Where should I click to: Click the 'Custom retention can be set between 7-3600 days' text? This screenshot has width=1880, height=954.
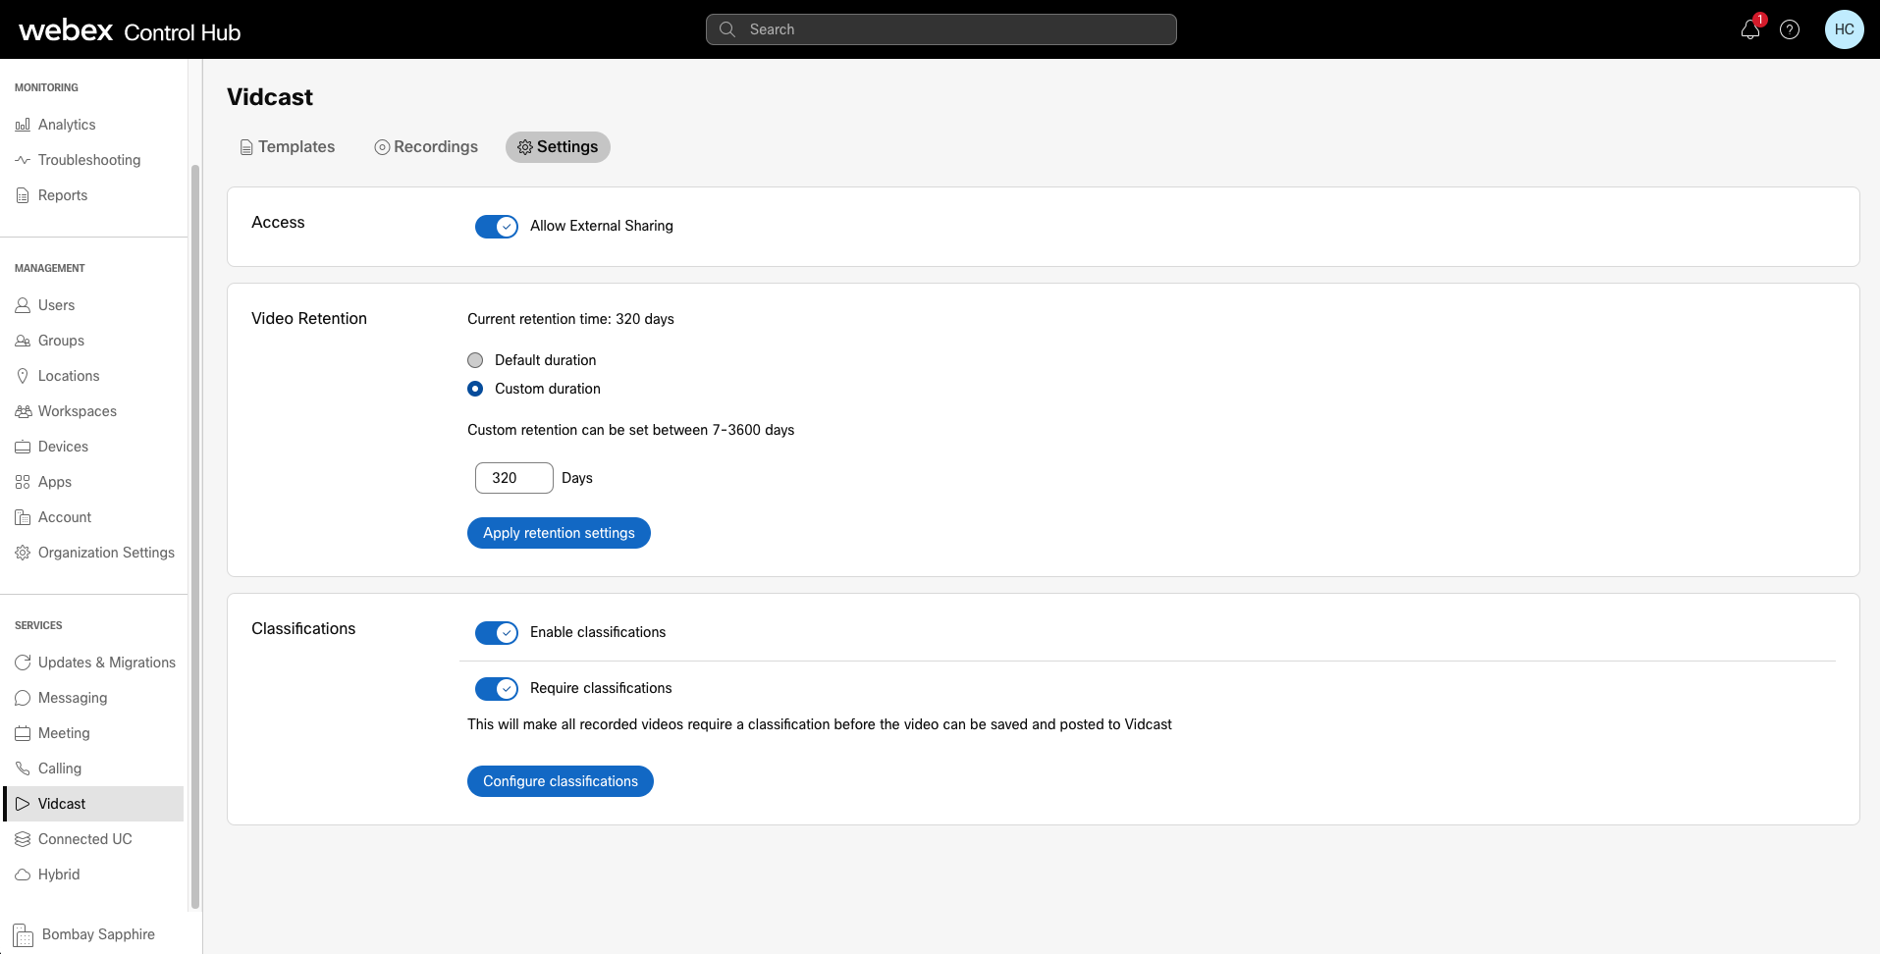coord(631,430)
